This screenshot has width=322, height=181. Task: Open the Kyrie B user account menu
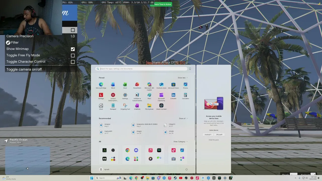(105, 169)
